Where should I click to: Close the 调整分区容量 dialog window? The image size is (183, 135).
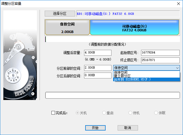coord(178,3)
